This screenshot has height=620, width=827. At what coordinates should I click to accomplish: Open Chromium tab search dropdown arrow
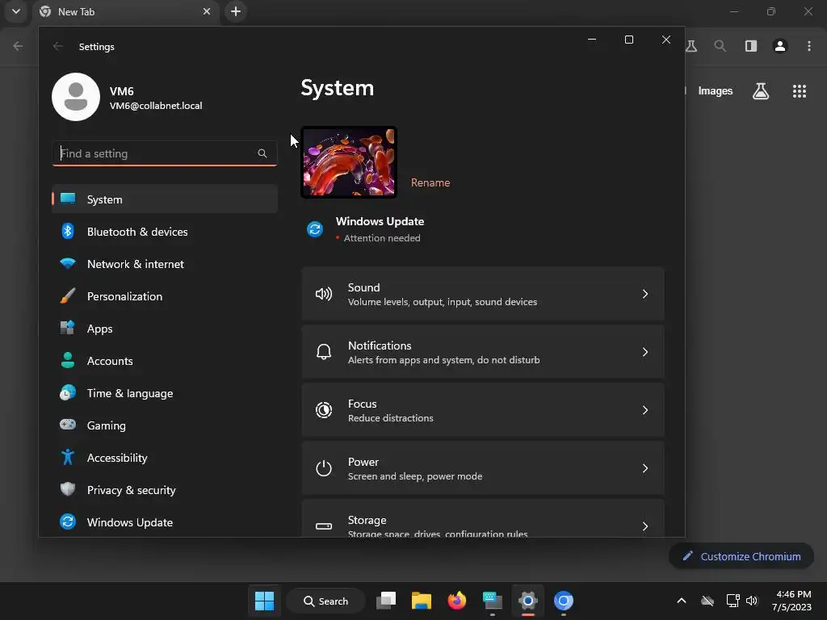point(16,11)
